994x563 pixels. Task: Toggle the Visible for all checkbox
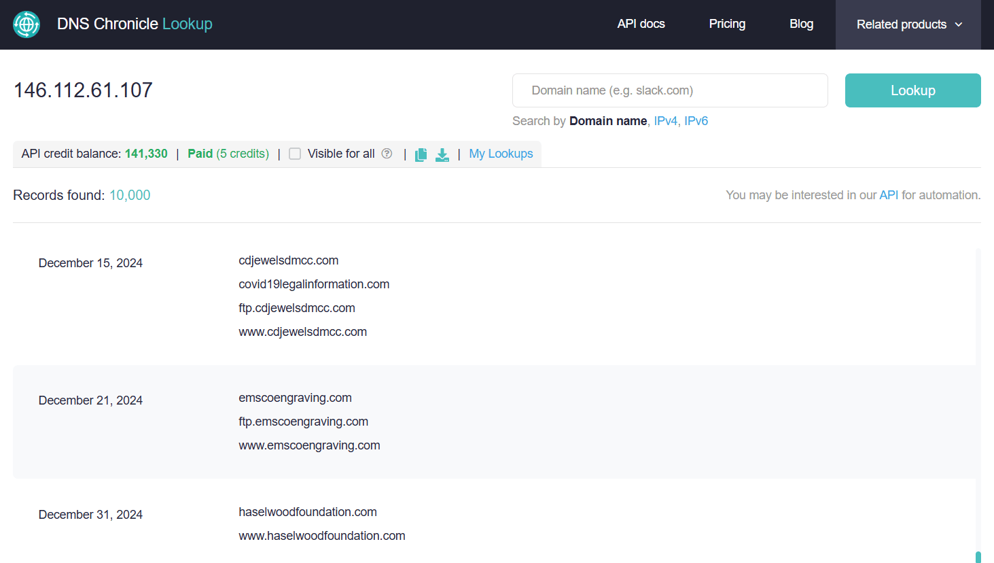click(295, 154)
